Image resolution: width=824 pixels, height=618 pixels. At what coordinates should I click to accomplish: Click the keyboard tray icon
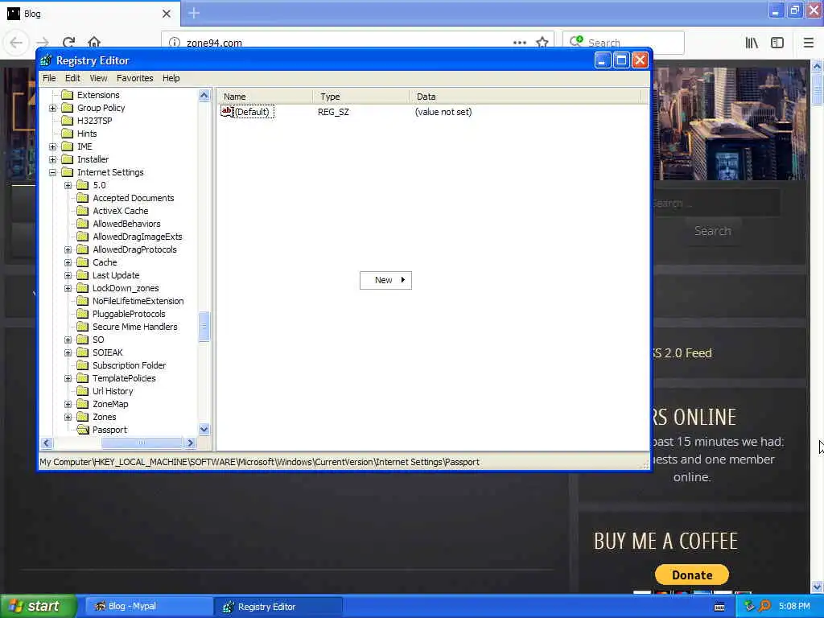coord(719,607)
